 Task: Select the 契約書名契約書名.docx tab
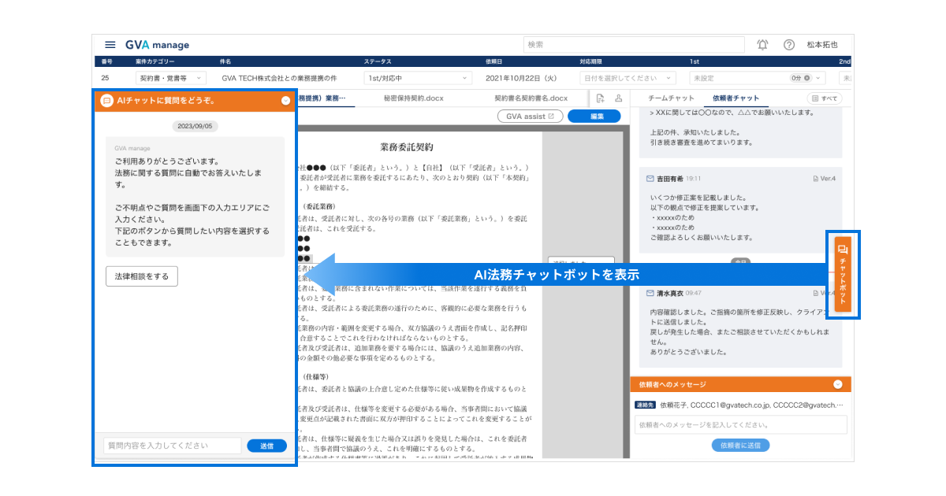point(531,98)
